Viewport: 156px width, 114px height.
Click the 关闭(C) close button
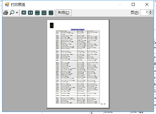64,13
